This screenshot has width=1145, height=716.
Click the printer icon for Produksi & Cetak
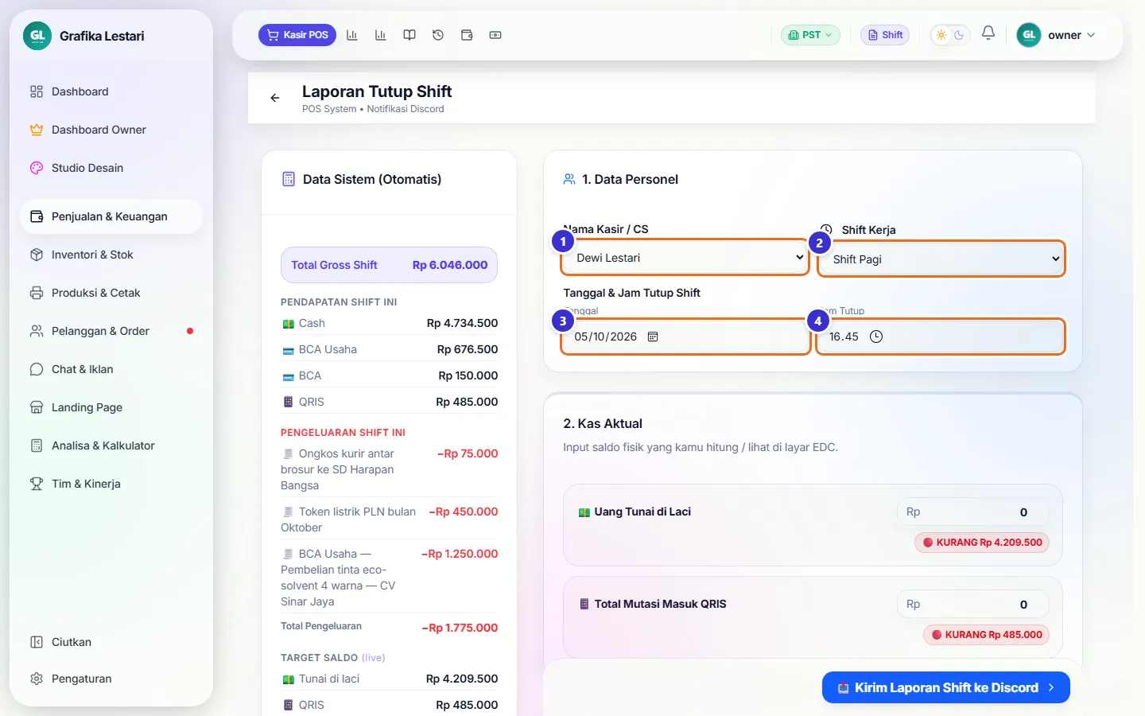click(37, 293)
